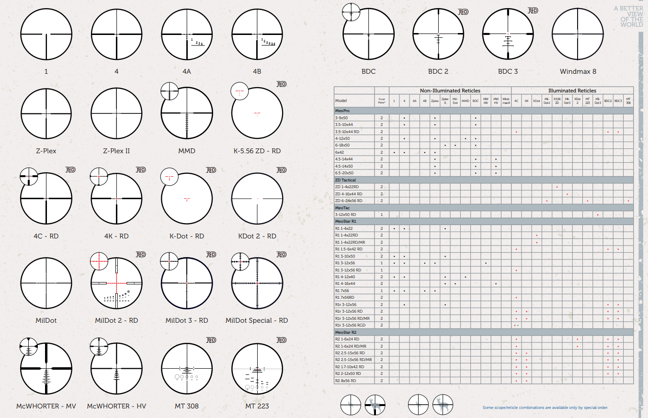Click the McWHORTER - MV reticle diagram
The image size is (648, 418).
pyautogui.click(x=46, y=368)
